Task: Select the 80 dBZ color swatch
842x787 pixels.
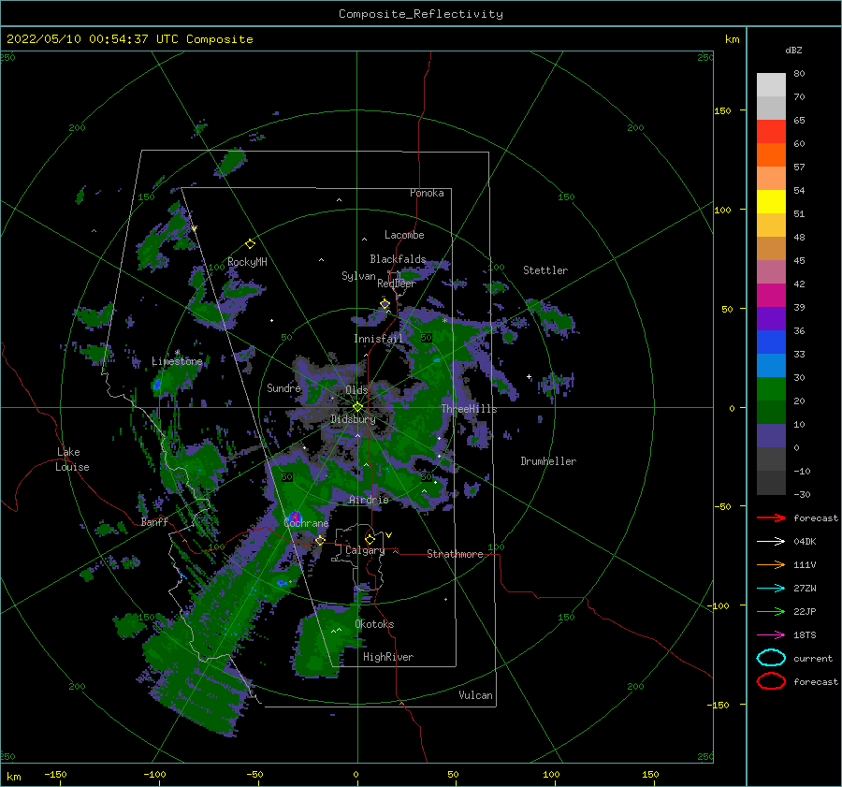Action: click(771, 84)
